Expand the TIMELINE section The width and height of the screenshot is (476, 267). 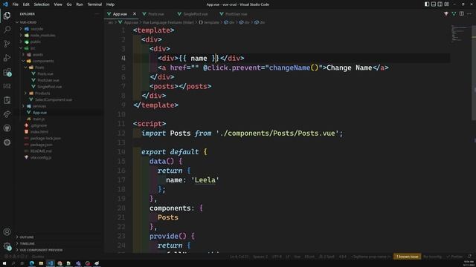pos(27,243)
